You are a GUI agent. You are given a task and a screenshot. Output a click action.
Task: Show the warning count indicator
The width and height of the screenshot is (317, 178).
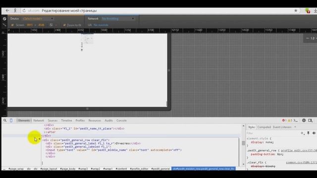pyautogui.click(x=290, y=121)
